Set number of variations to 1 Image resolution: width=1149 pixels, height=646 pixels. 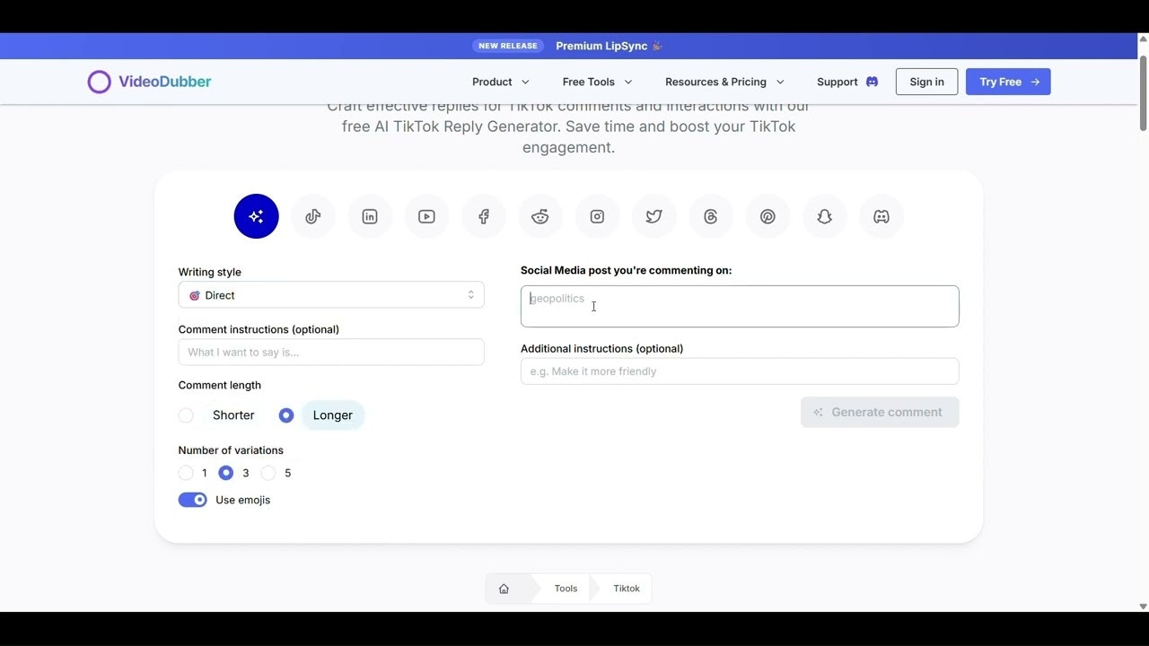[186, 473]
